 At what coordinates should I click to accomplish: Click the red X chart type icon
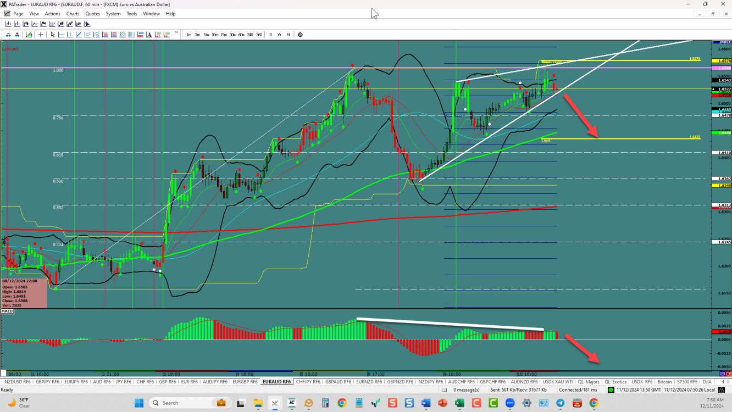tap(52, 24)
